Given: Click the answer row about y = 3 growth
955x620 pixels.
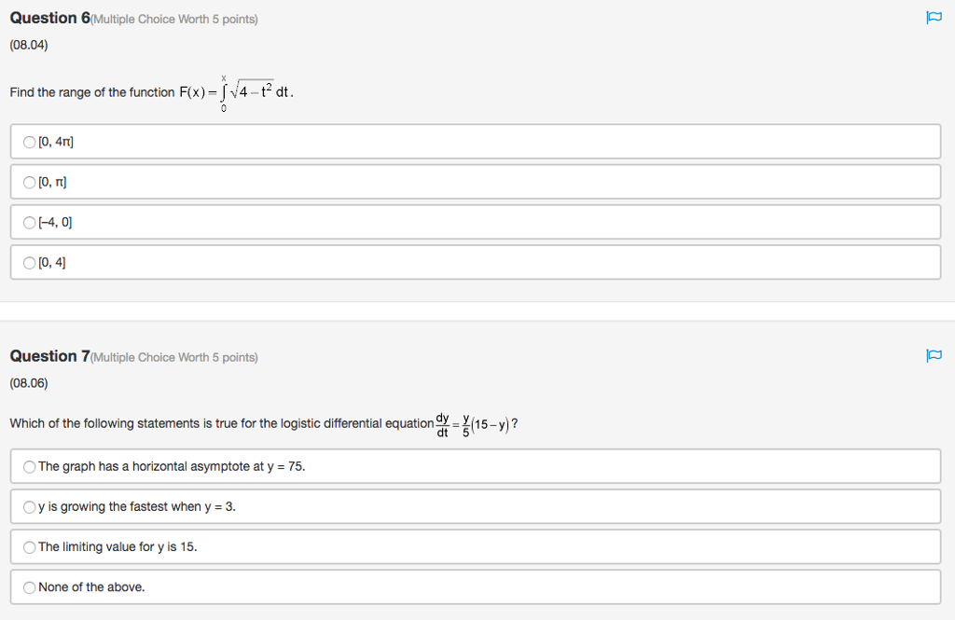Looking at the screenshot, I should [466, 506].
